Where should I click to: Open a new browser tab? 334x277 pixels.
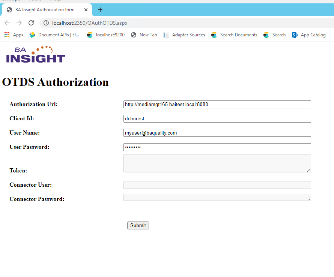point(100,10)
